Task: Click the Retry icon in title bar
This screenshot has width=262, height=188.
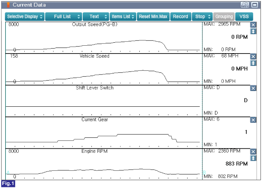Action: pyautogui.click(x=245, y=5)
